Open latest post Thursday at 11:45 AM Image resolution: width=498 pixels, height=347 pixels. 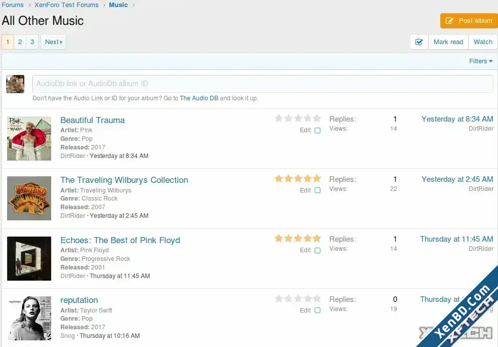[x=456, y=239]
